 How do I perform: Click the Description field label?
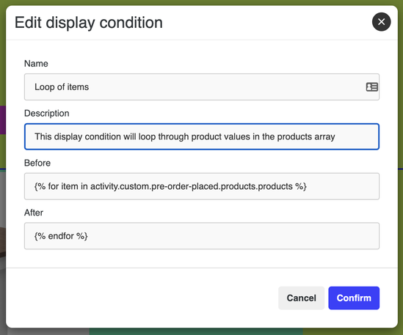pos(46,113)
